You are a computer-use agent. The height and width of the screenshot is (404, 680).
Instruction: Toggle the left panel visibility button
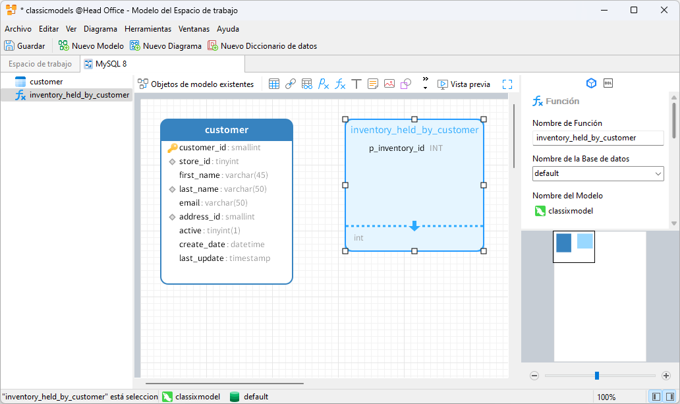656,397
